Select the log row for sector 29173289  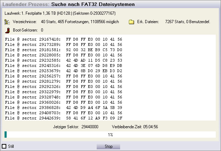64,44
